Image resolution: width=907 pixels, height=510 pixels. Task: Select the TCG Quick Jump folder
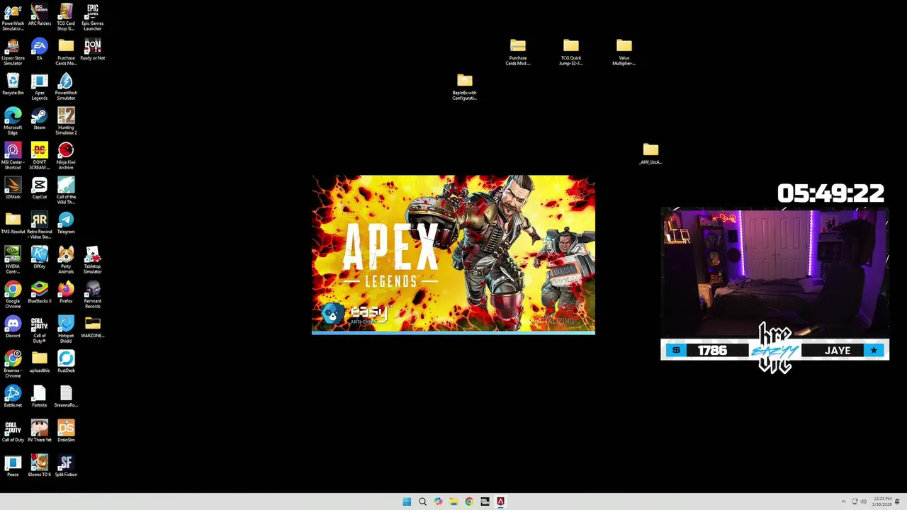tap(571, 52)
